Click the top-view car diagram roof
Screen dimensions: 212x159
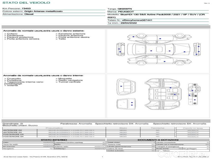pos(159,50)
